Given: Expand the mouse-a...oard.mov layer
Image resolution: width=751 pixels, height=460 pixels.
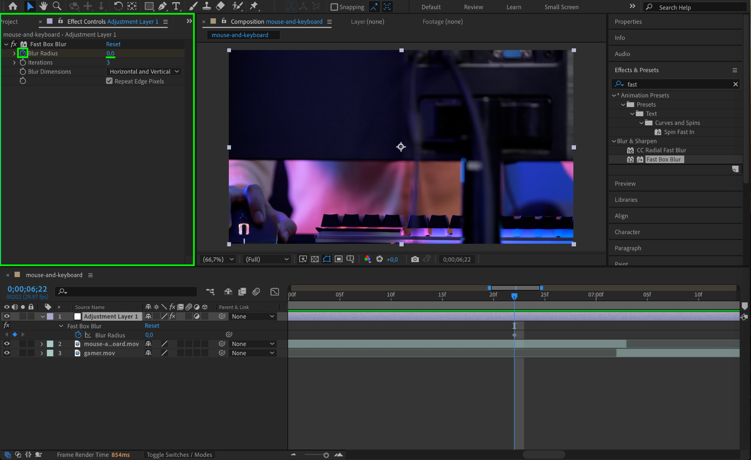Looking at the screenshot, I should point(42,344).
